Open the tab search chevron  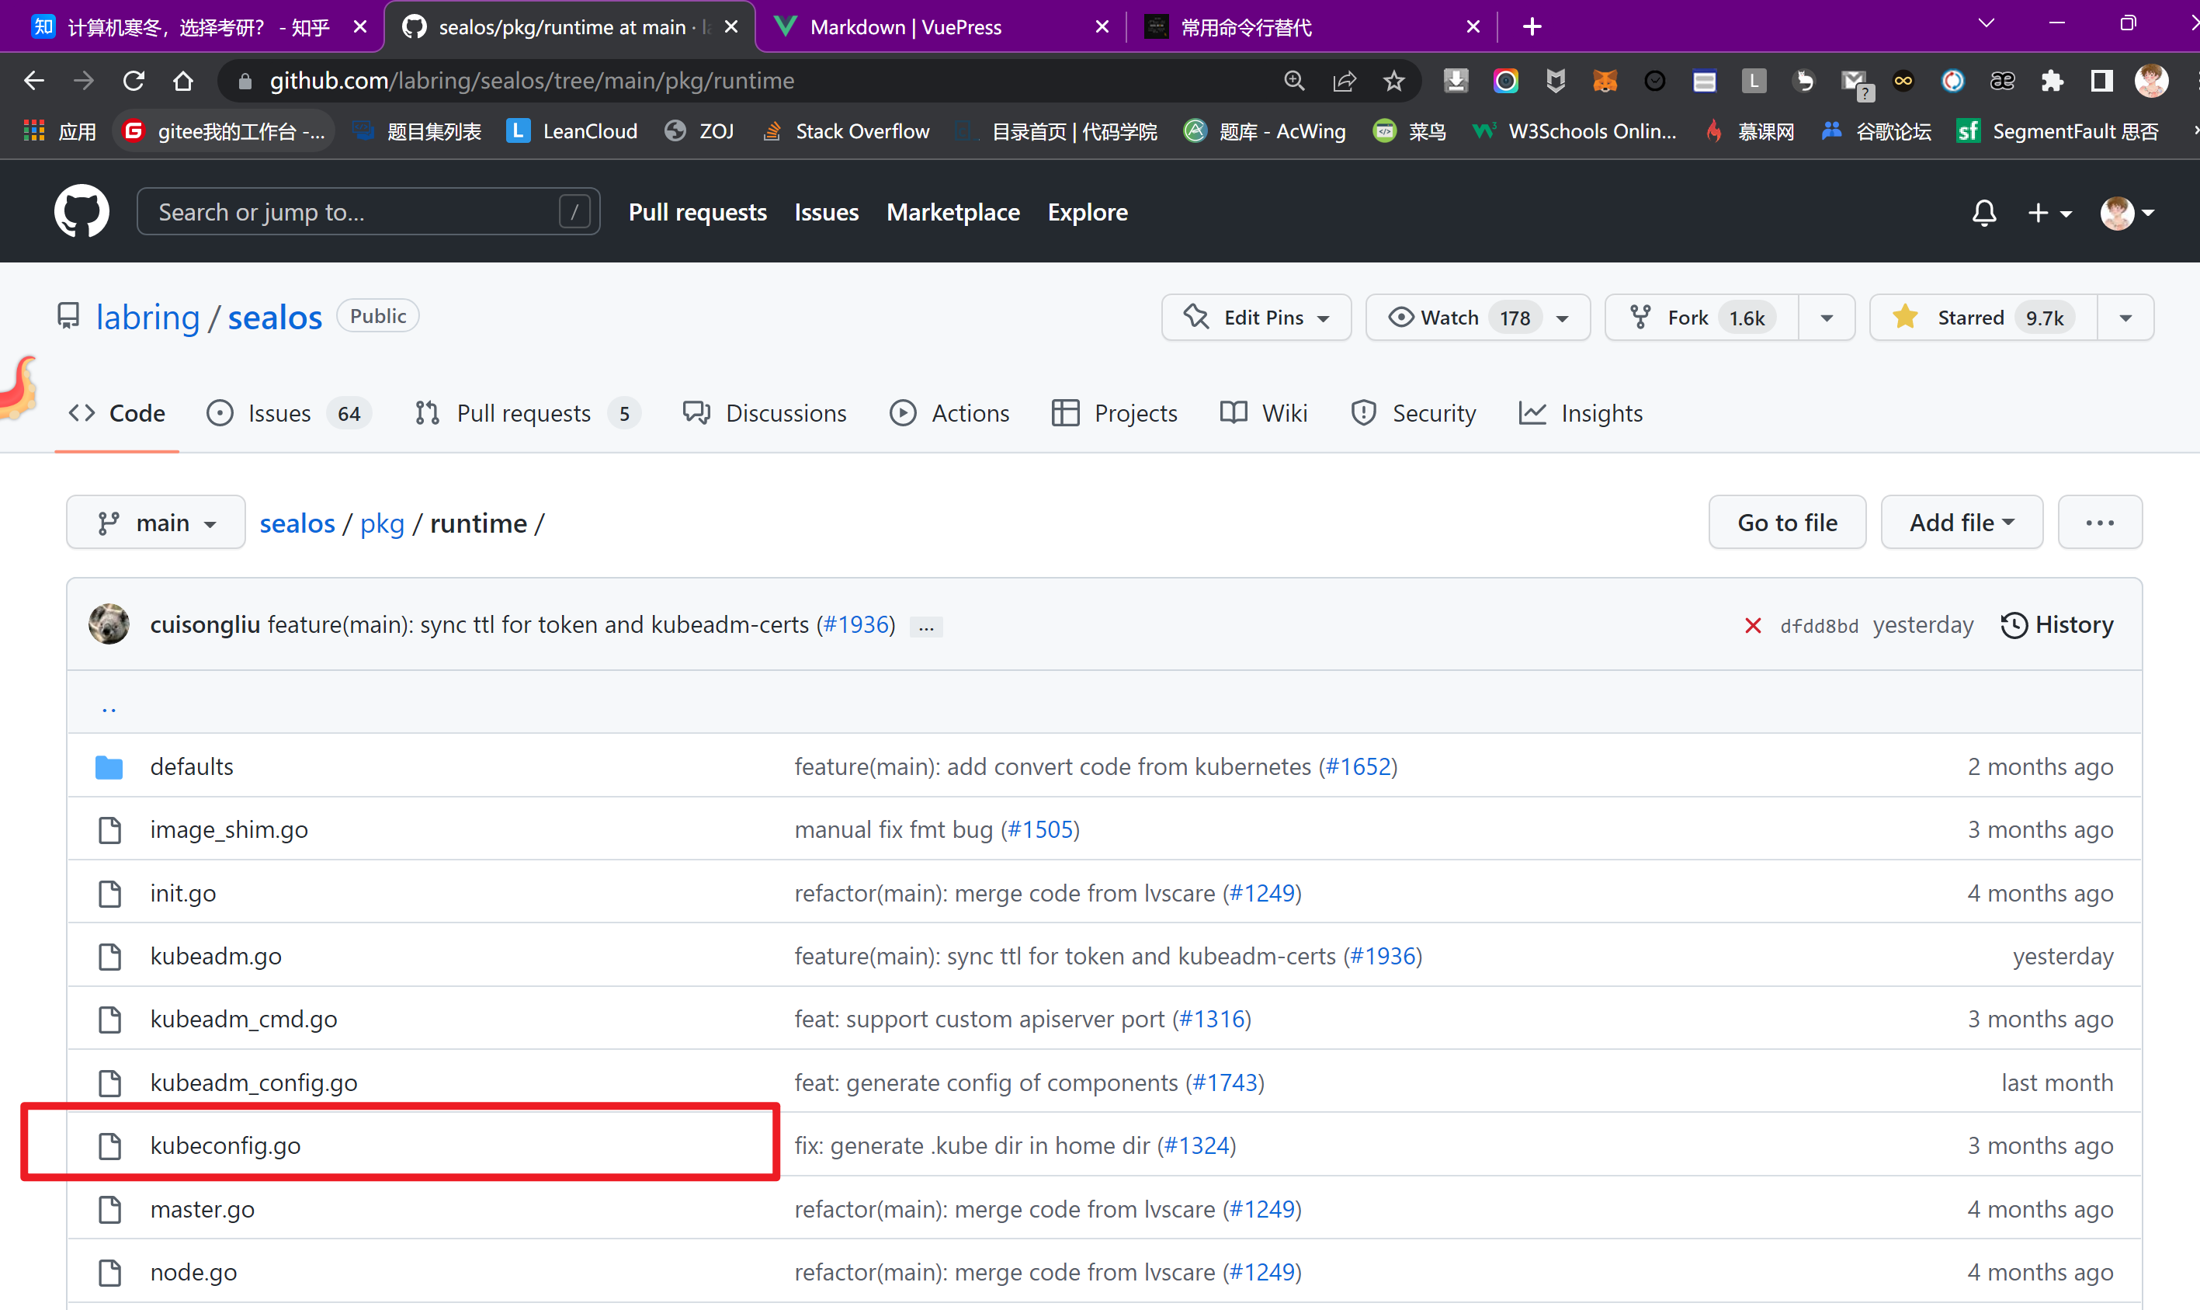coord(1986,23)
